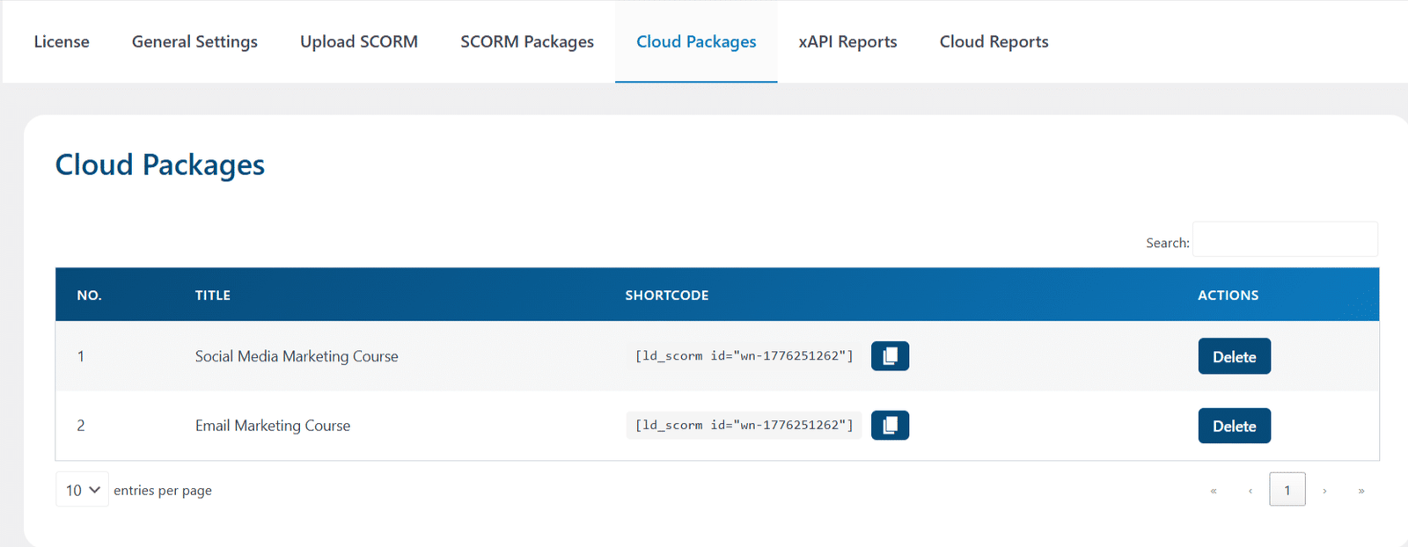Copy shortcode for Social Media Marketing Course
Screen dimensions: 1408x547
click(x=890, y=356)
